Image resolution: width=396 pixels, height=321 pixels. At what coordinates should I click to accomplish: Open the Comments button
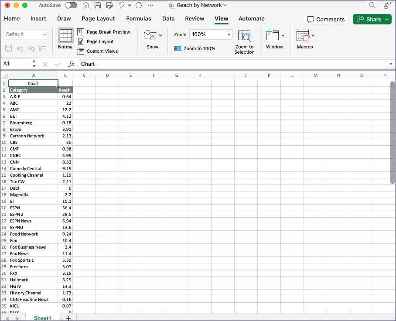click(x=325, y=19)
